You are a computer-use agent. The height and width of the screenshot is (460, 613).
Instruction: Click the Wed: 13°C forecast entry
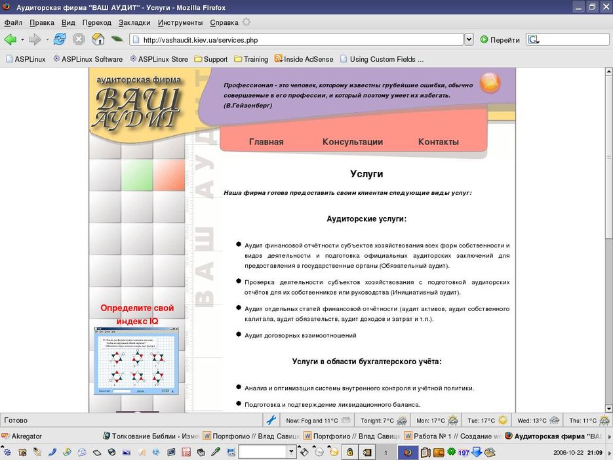pos(538,421)
